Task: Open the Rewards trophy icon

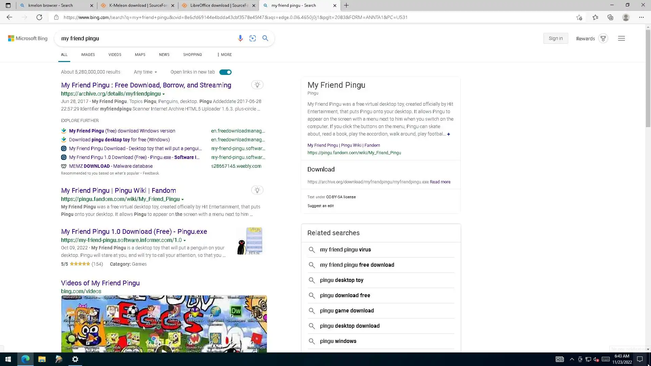Action: point(603,38)
